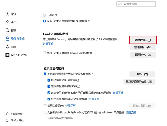Click the disabled 更改主密码 button
Viewport: 167px width, 126px height.
(142, 106)
